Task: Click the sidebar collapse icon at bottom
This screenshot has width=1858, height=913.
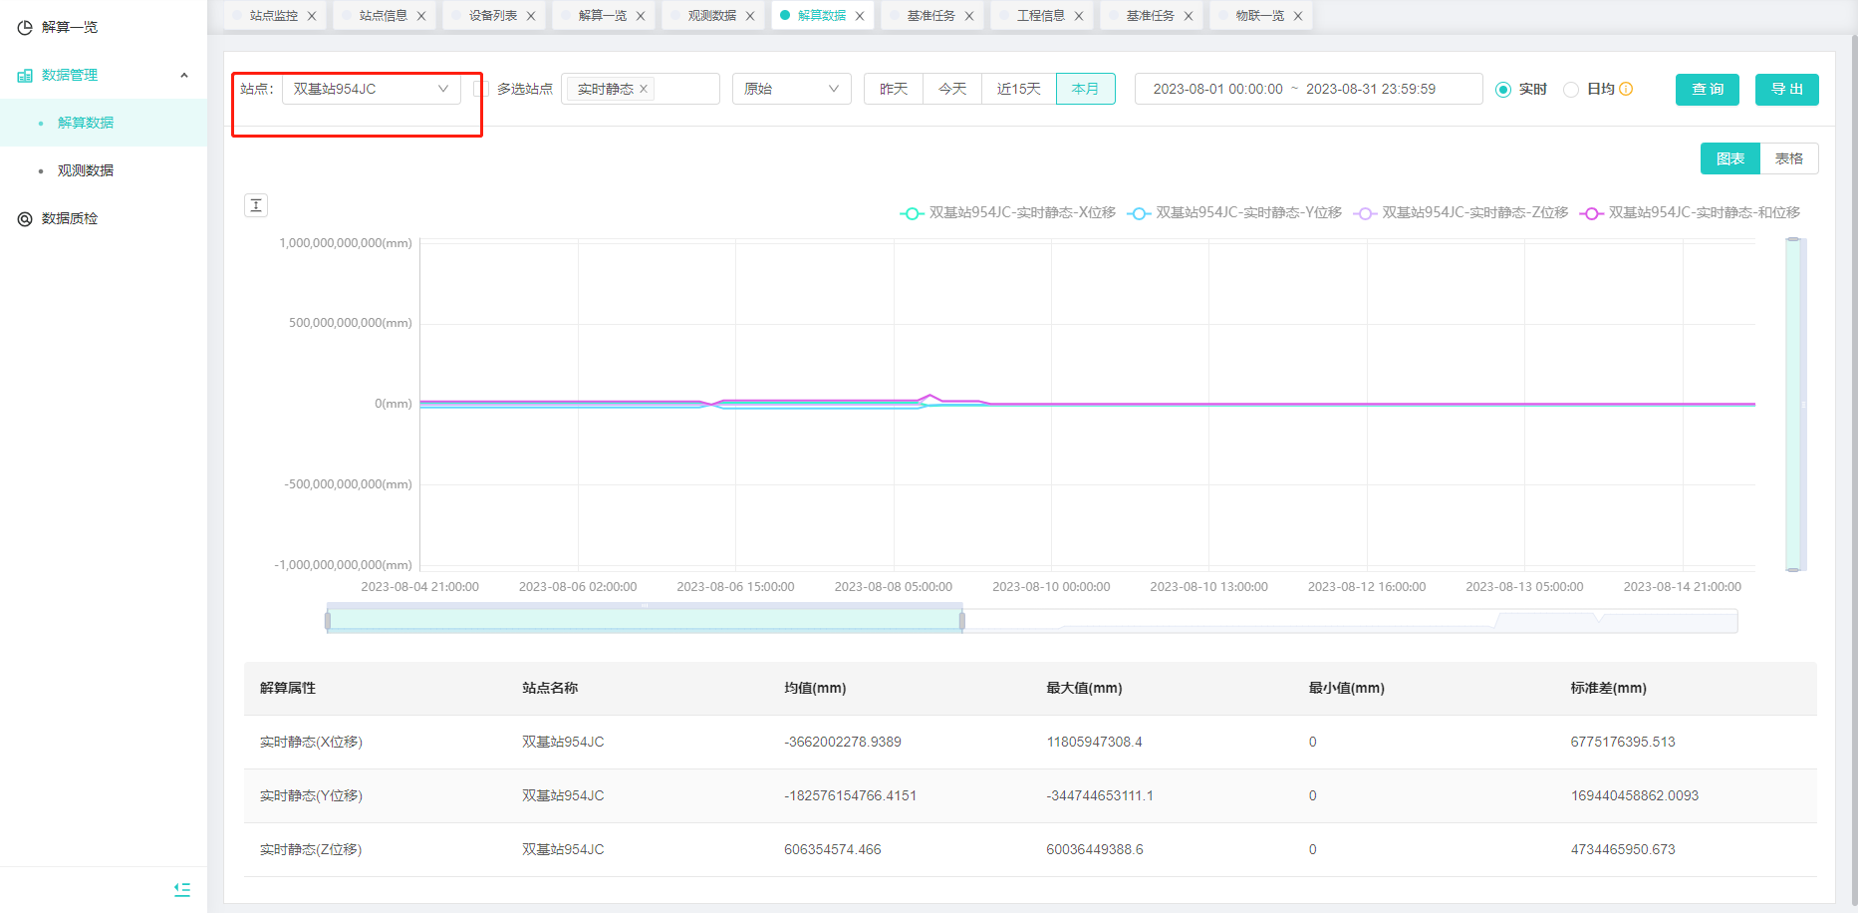Action: point(182,889)
